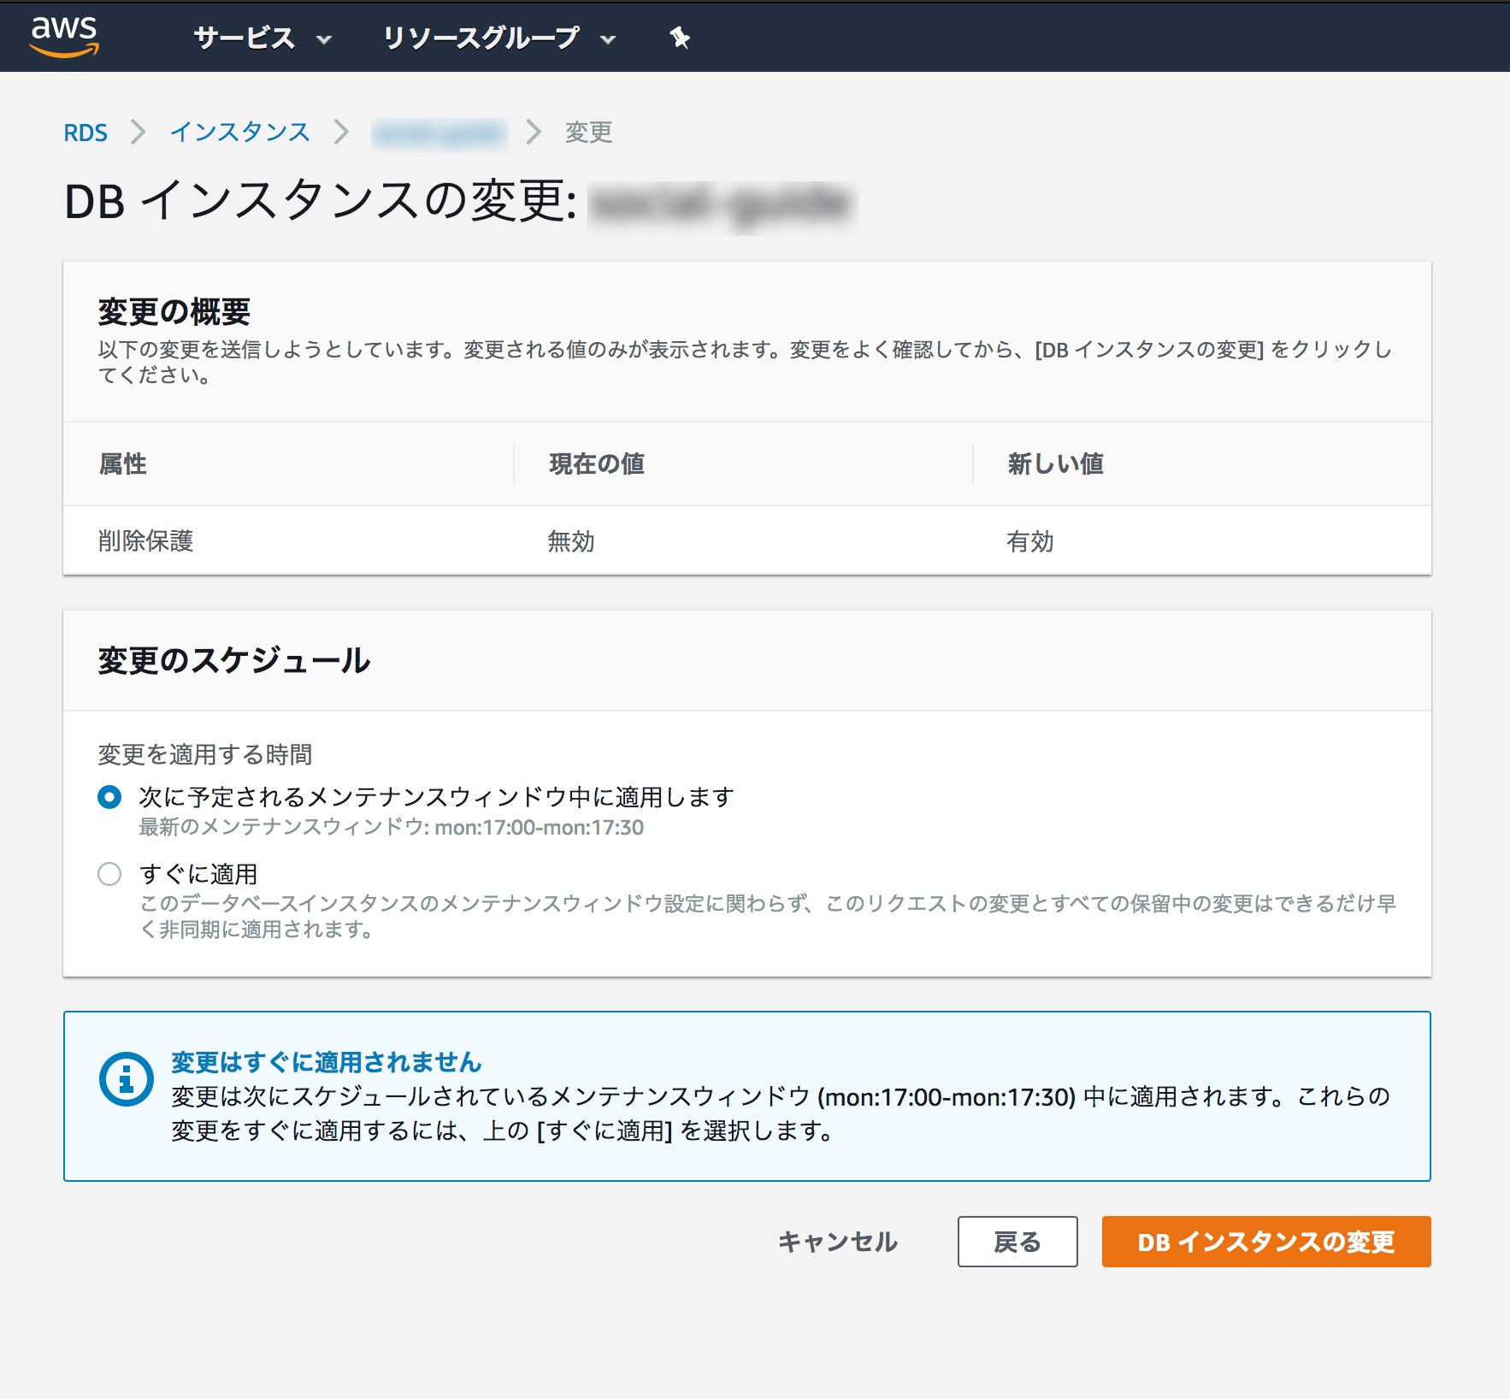This screenshot has height=1399, width=1510.
Task: Click the 有効 value under 新しい値
Action: click(1029, 540)
